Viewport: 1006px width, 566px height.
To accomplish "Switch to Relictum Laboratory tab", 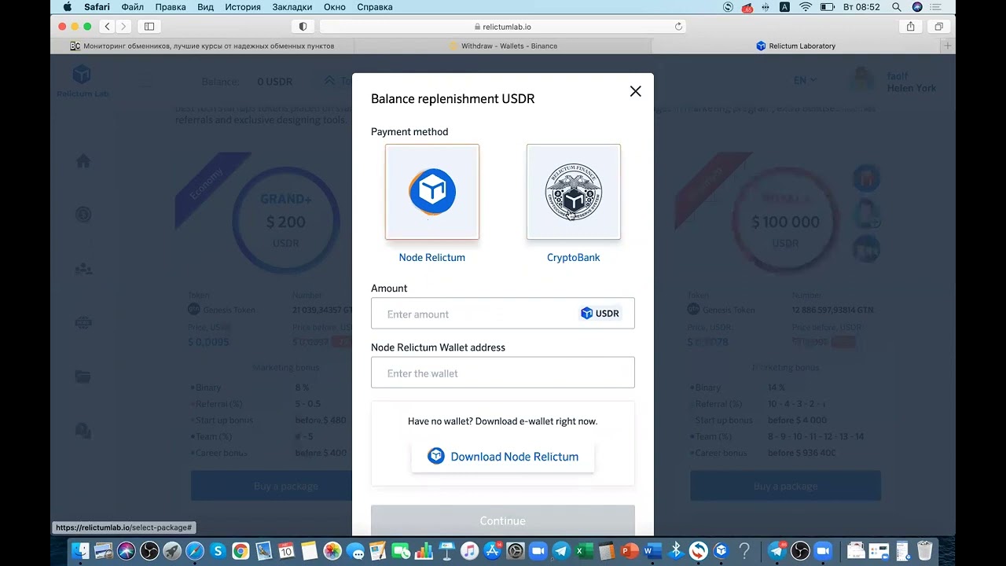I will coord(795,46).
